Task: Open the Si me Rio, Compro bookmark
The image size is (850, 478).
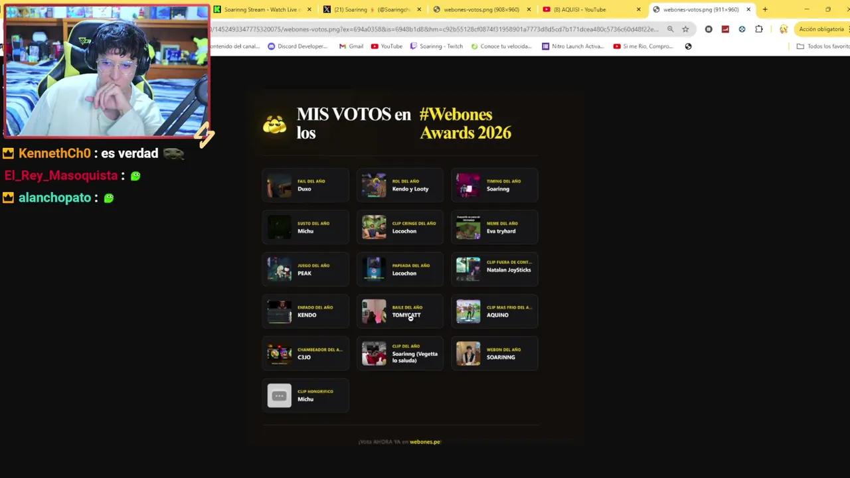Action: click(x=643, y=46)
